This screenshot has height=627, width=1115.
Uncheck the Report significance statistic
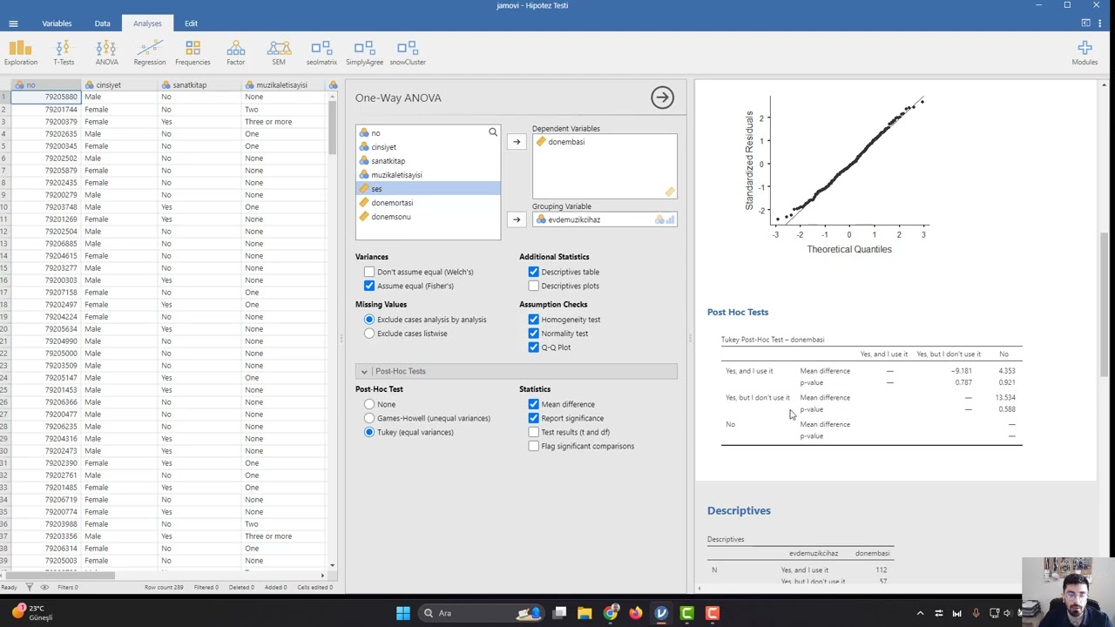point(533,418)
